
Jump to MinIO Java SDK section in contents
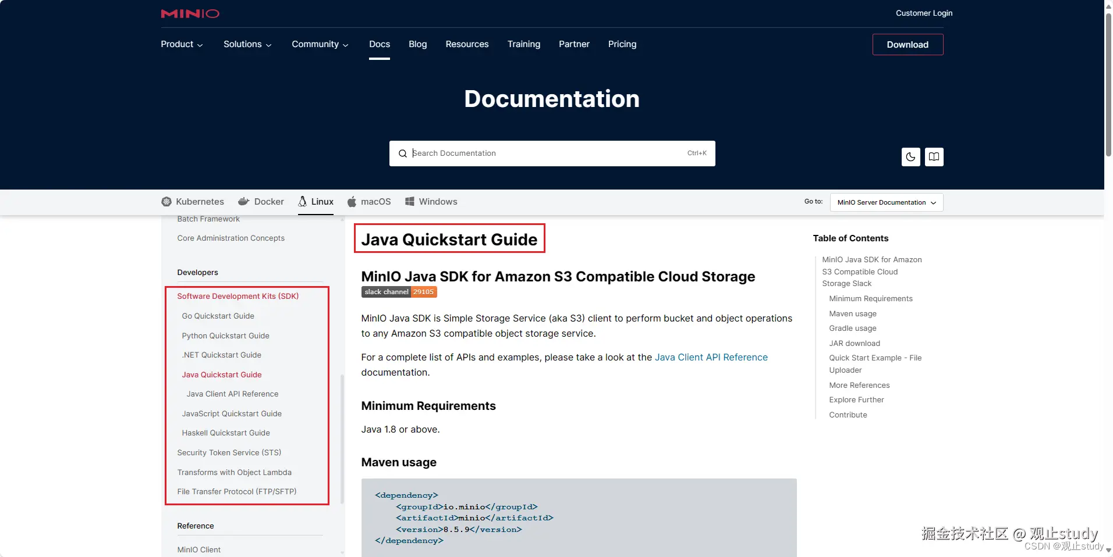(871, 272)
